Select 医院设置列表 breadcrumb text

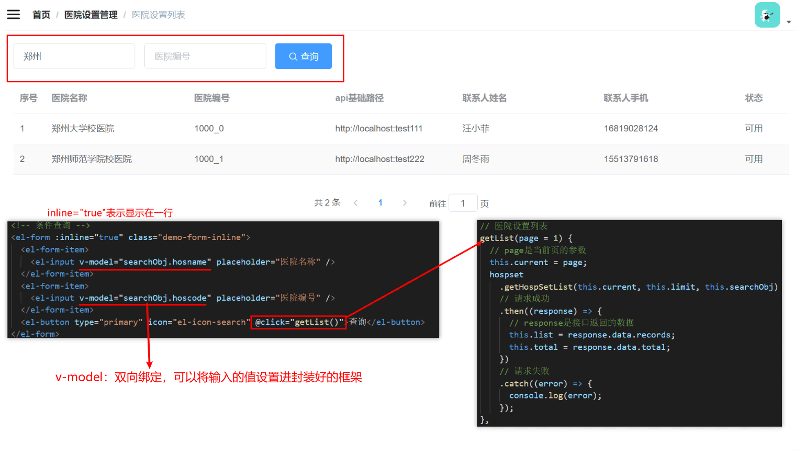pyautogui.click(x=159, y=15)
